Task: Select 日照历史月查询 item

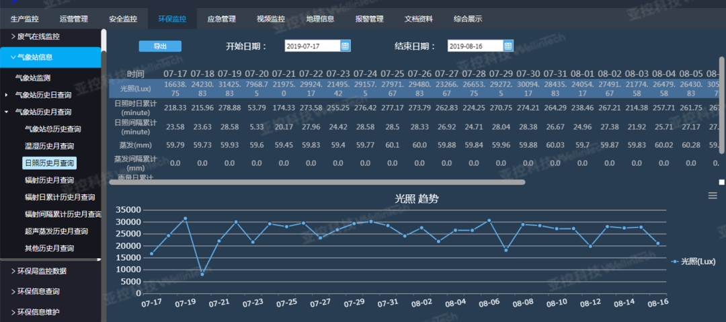Action: click(x=49, y=163)
